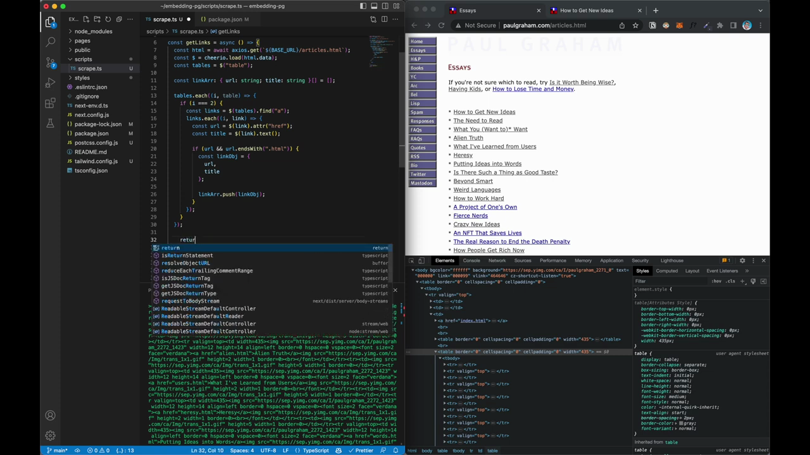
Task: Click the gray border-color swatch
Action: coord(680,423)
